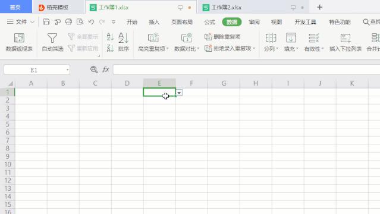Image resolution: width=380 pixels, height=214 pixels.
Task: Click Remove Duplicates (删除重复项)
Action: click(x=222, y=37)
